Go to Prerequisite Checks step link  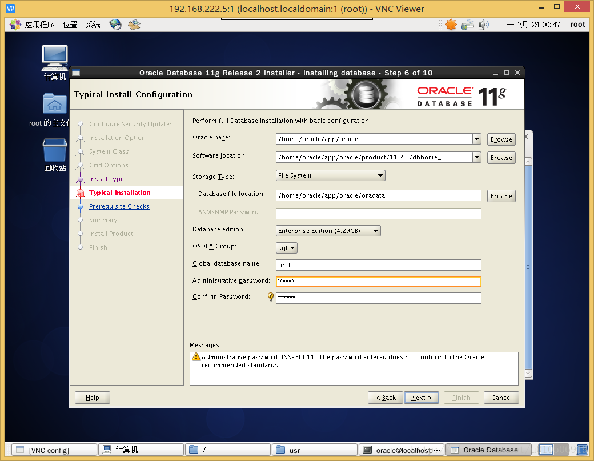coord(119,206)
